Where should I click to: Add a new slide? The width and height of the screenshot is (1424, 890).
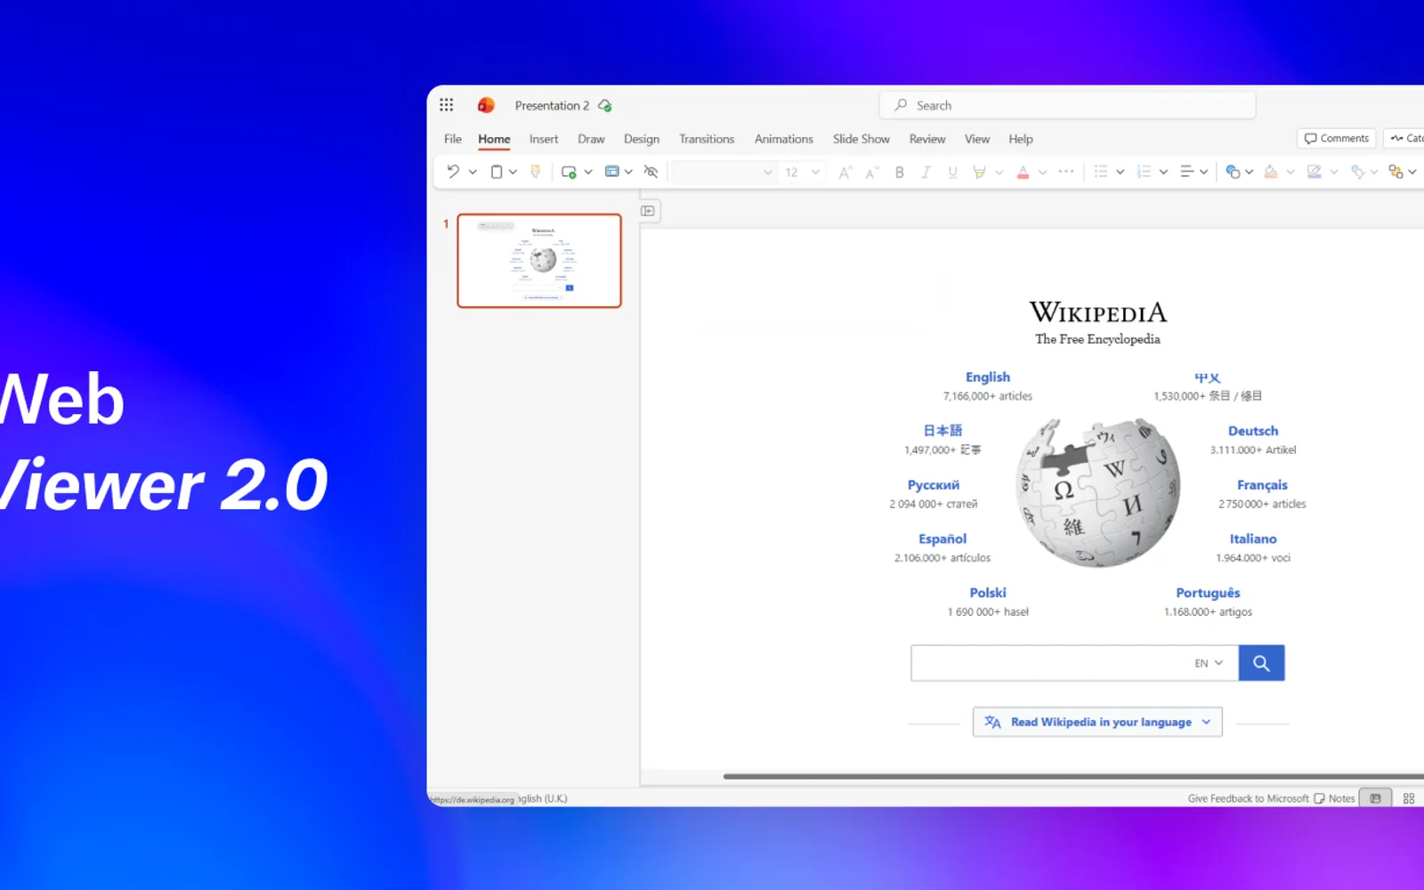tap(569, 172)
